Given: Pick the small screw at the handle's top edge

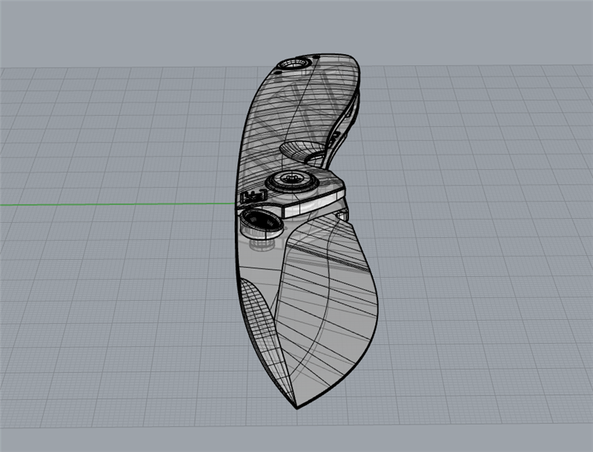Looking at the screenshot, I should click(317, 56).
